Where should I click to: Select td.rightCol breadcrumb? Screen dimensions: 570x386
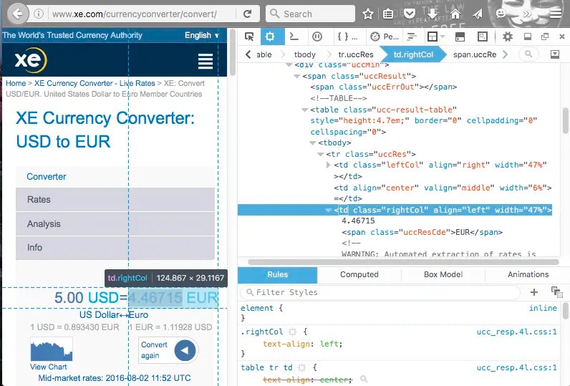tap(413, 54)
